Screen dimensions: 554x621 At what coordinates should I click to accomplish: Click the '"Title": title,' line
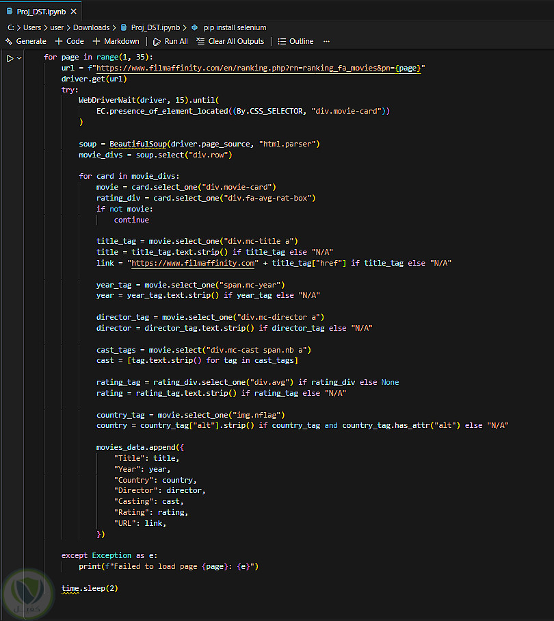[146, 458]
